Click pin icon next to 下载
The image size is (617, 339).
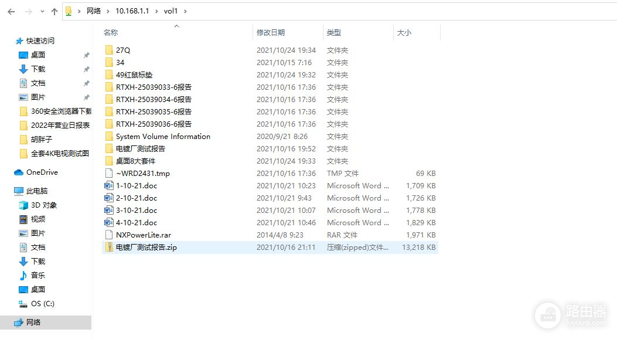click(x=87, y=69)
